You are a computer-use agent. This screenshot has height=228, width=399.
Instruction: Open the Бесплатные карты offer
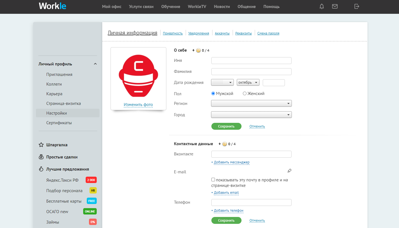pos(64,201)
